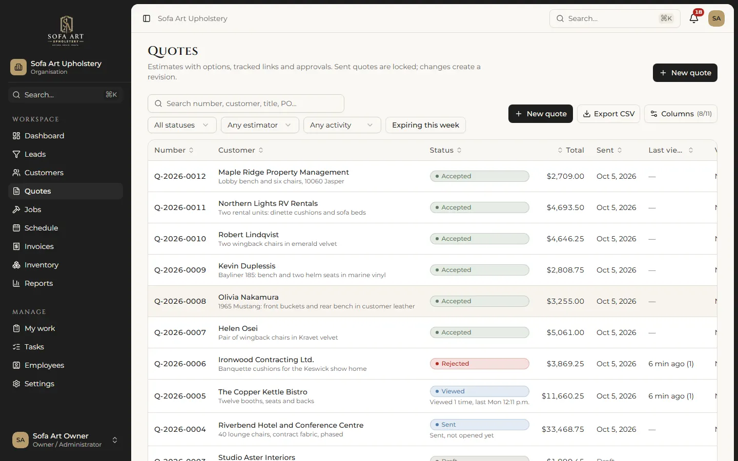Click the Settings gear icon
The image size is (738, 461).
click(x=16, y=384)
